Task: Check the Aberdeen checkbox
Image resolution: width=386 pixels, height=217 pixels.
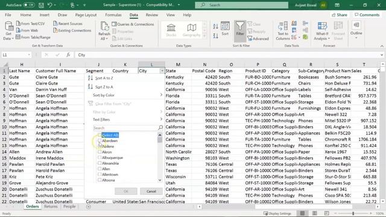Action: (x=100, y=140)
